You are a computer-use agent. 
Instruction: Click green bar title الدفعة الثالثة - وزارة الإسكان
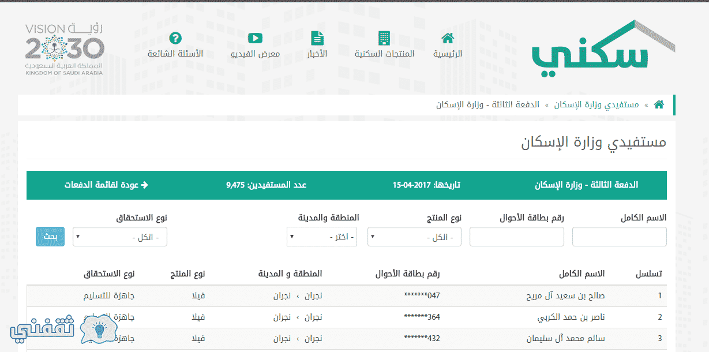(587, 185)
